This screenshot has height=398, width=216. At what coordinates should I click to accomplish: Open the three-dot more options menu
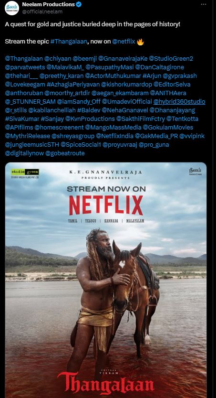tap(204, 4)
